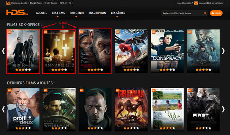230x135 pixels.
Task: Open the Annabelle 2 movie poster
Action: pyautogui.click(x=59, y=51)
